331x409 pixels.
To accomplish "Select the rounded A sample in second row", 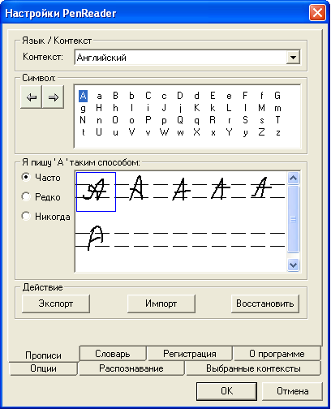I will point(95,238).
